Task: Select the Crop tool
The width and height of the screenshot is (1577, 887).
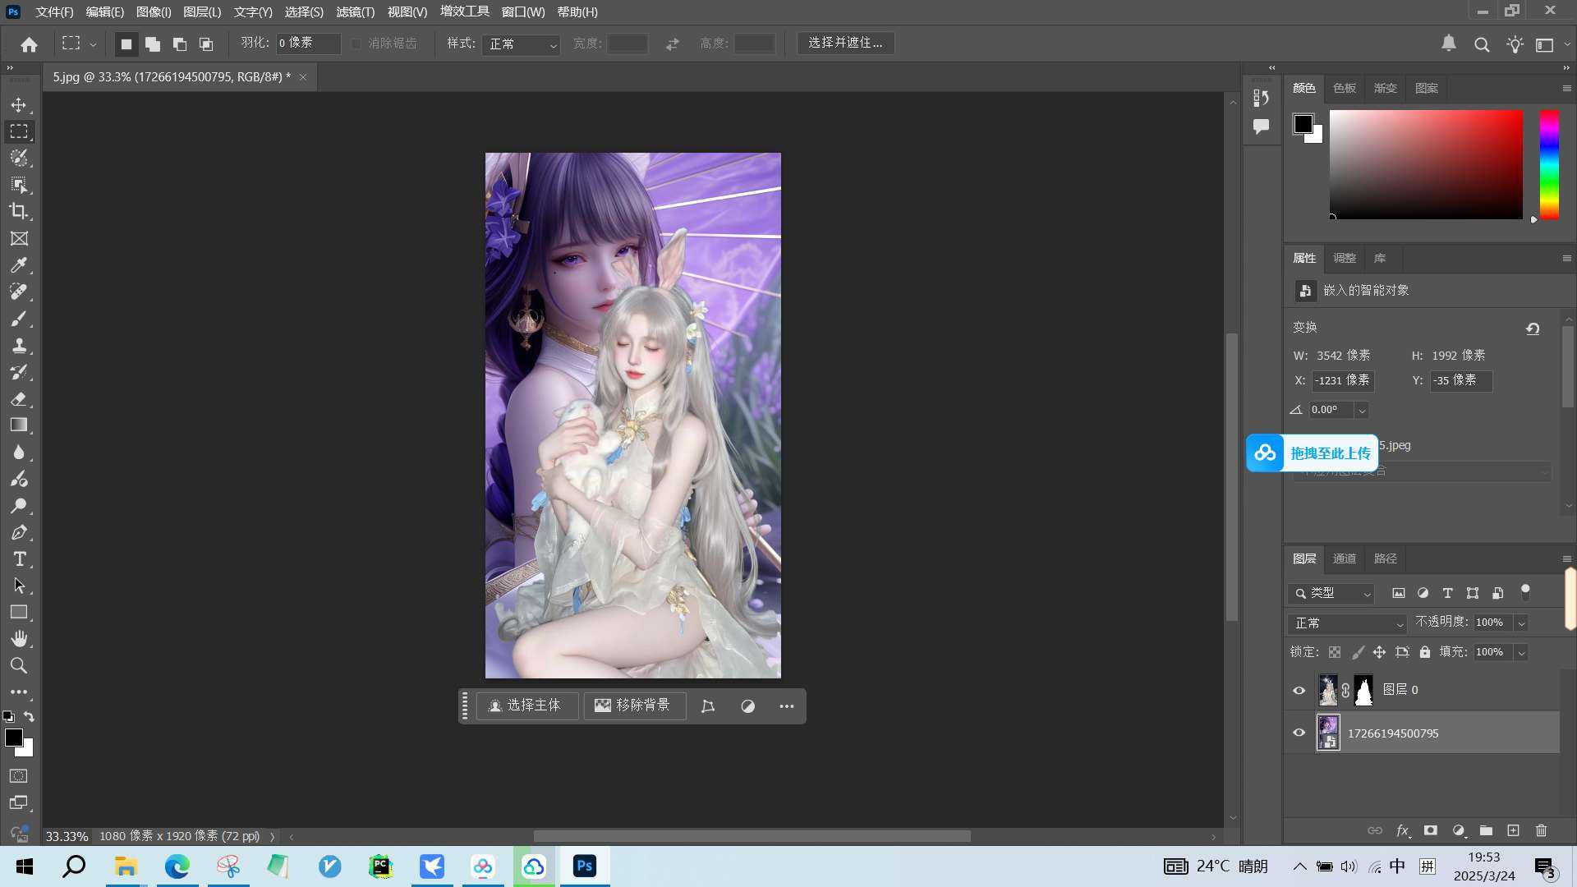Action: click(19, 211)
